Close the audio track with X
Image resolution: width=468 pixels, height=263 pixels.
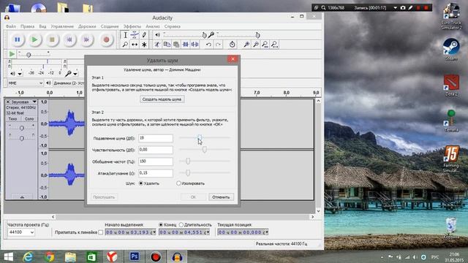coord(8,102)
